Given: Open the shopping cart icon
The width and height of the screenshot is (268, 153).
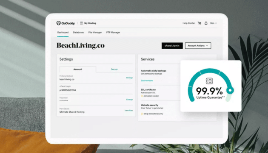Looking at the screenshot, I should [200, 23].
